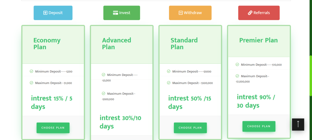Screen dimensions: 312x140
Task: Open the green Invest button
Action: pyautogui.click(x=122, y=13)
